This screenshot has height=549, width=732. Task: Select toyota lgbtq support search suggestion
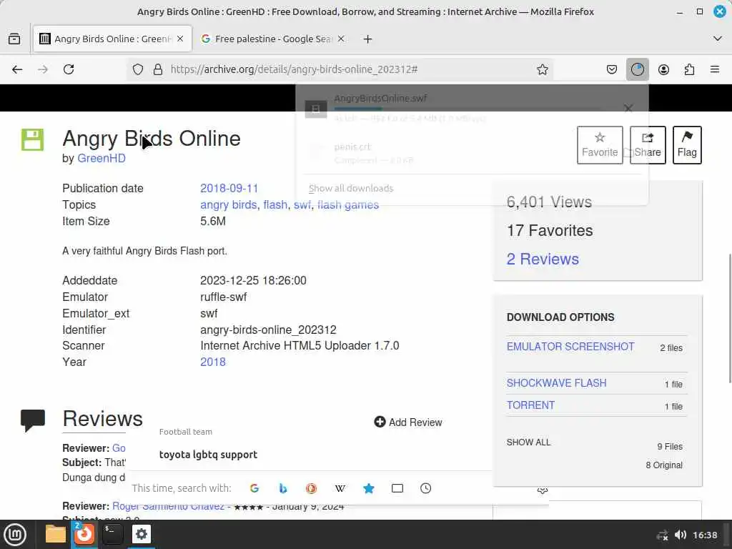click(x=208, y=454)
